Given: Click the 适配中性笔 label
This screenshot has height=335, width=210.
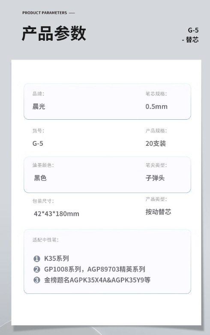Looking at the screenshot, I should click(45, 240).
